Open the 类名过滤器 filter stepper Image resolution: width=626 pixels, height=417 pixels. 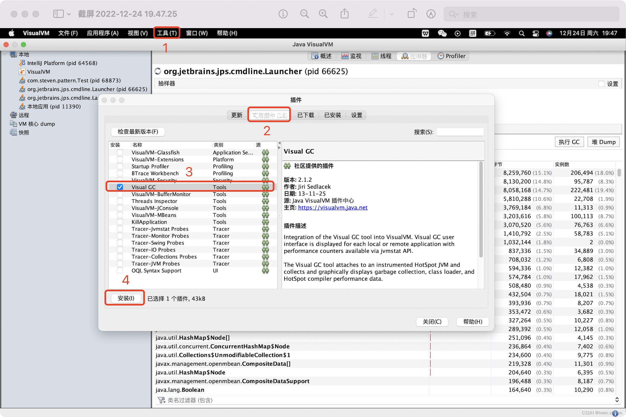click(x=617, y=400)
